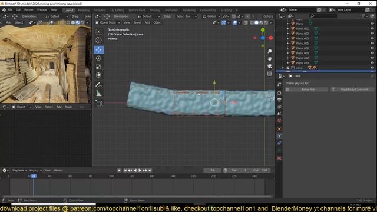Activate the Rotate tool
The width and height of the screenshot is (377, 212).
(98, 58)
